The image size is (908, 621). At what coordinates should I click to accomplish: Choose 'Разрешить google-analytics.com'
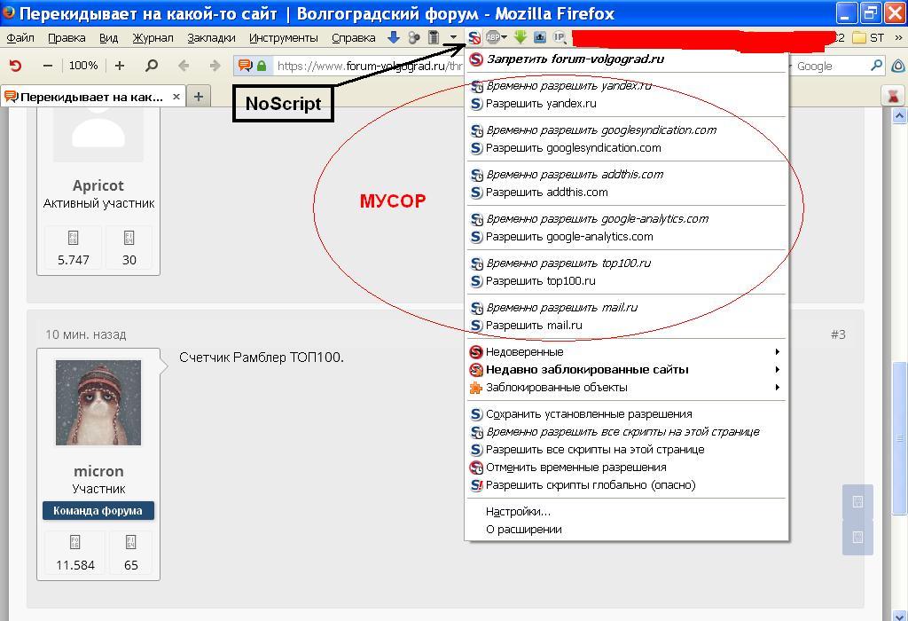[627, 236]
